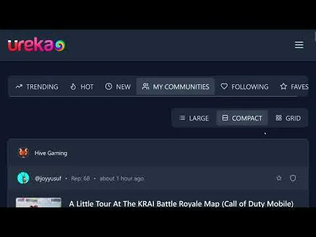This screenshot has width=316, height=237.
Task: Click the Ureka logo
Action: click(36, 45)
